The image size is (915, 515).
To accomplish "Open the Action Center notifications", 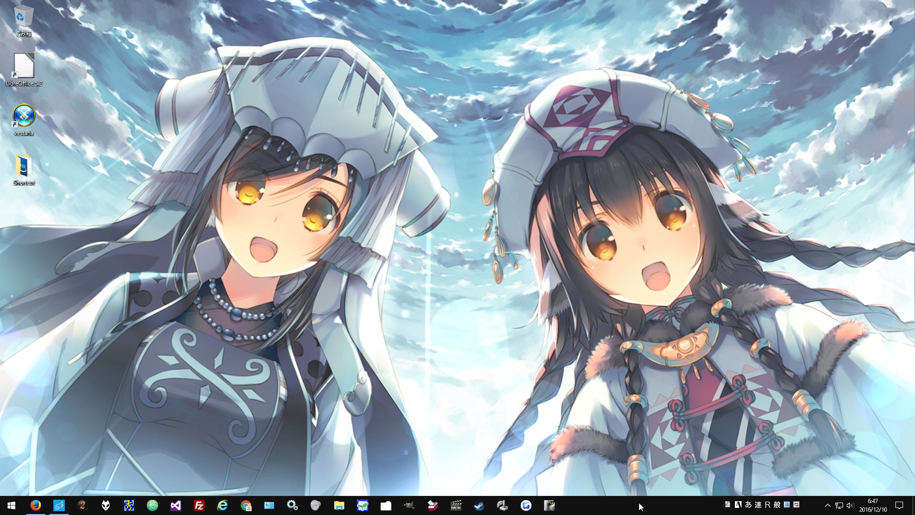I will [899, 505].
